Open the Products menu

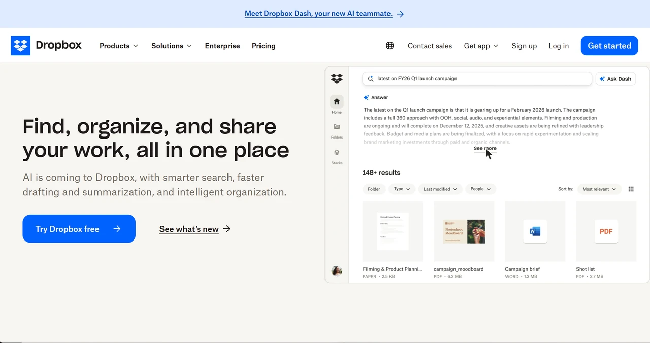118,46
